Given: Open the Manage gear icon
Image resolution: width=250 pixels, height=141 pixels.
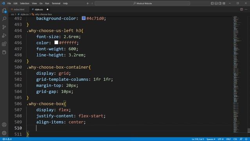Looking at the screenshot, I should [4, 133].
